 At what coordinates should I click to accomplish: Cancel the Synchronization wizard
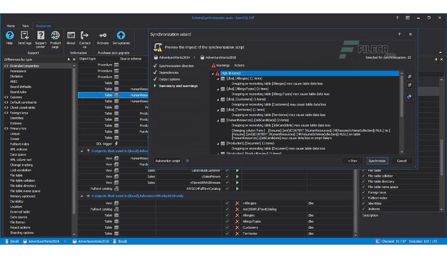[x=402, y=161]
